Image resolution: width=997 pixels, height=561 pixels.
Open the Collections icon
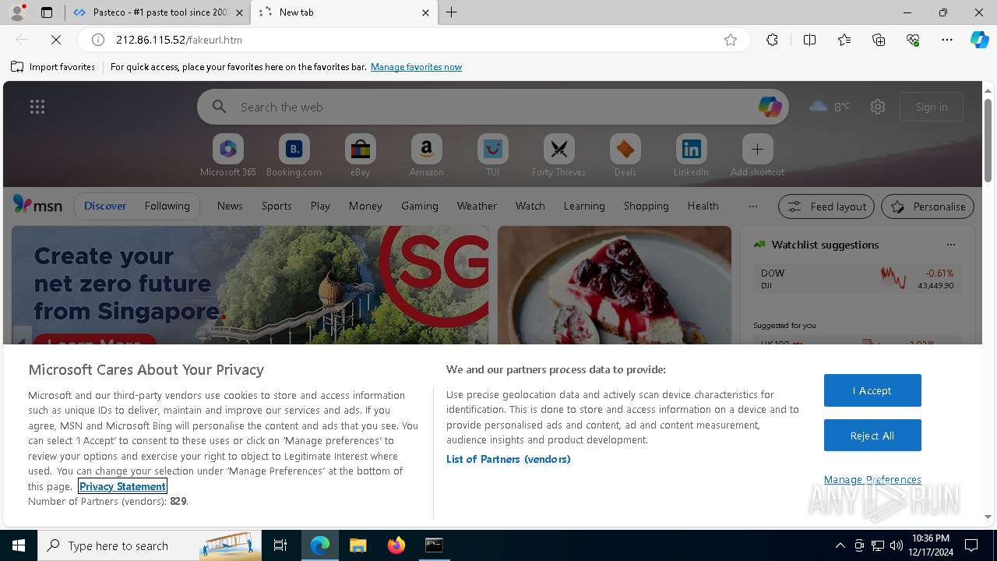[x=879, y=40]
